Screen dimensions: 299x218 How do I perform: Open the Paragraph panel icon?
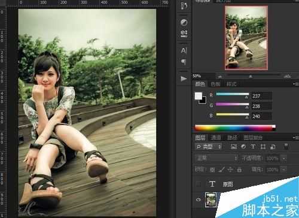(x=184, y=62)
